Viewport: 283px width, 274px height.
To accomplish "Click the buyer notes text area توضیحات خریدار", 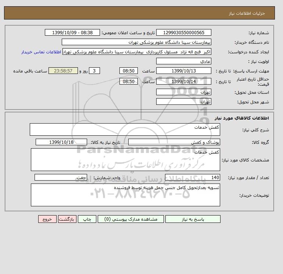I will (125, 195).
